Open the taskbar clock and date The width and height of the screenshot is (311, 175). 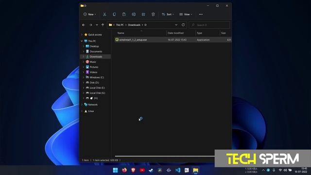[x=301, y=170]
